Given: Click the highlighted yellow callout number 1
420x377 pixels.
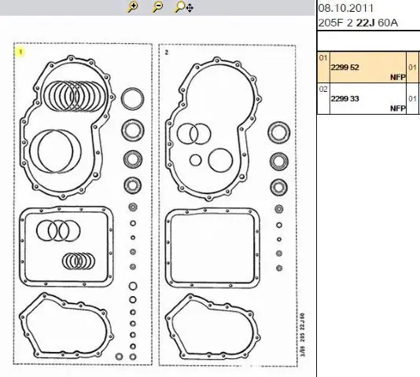Looking at the screenshot, I should (20, 52).
